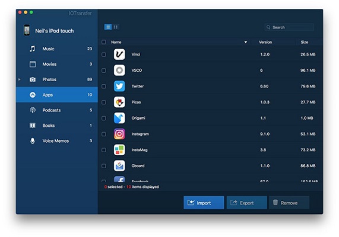Select the Origami app name
This screenshot has width=339, height=237.
pyautogui.click(x=138, y=118)
